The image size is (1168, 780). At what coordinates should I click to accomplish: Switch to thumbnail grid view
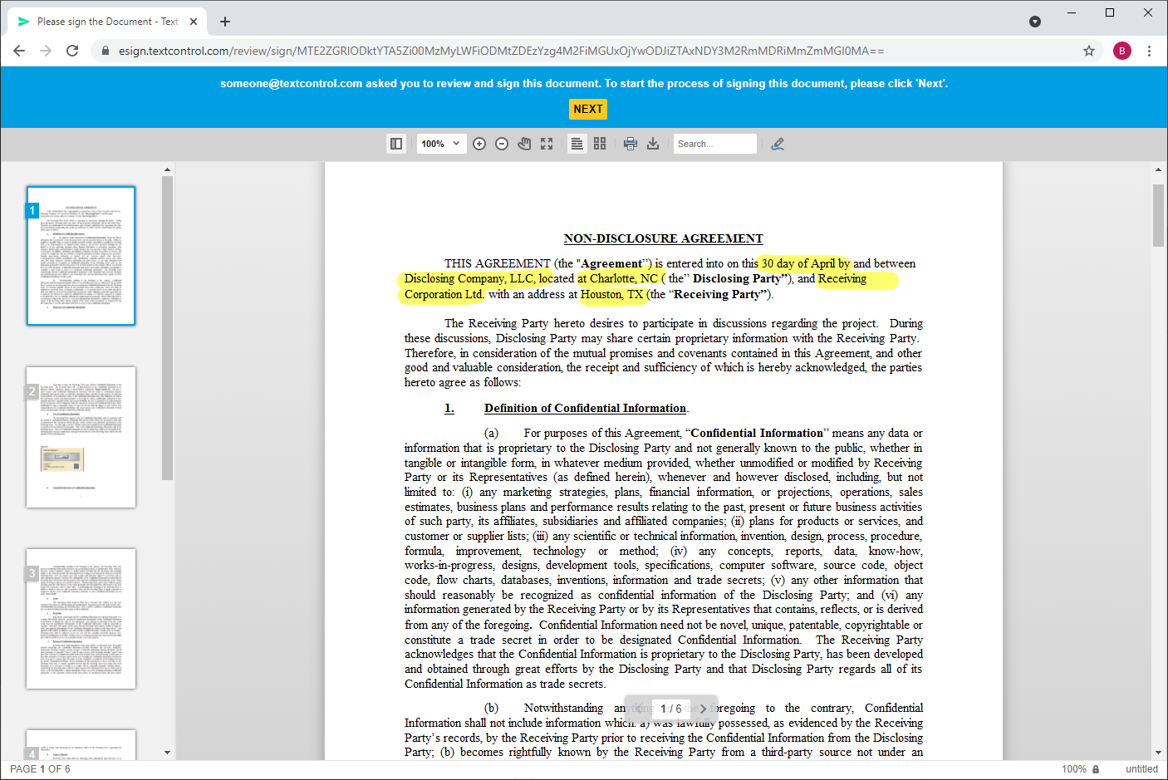click(600, 144)
